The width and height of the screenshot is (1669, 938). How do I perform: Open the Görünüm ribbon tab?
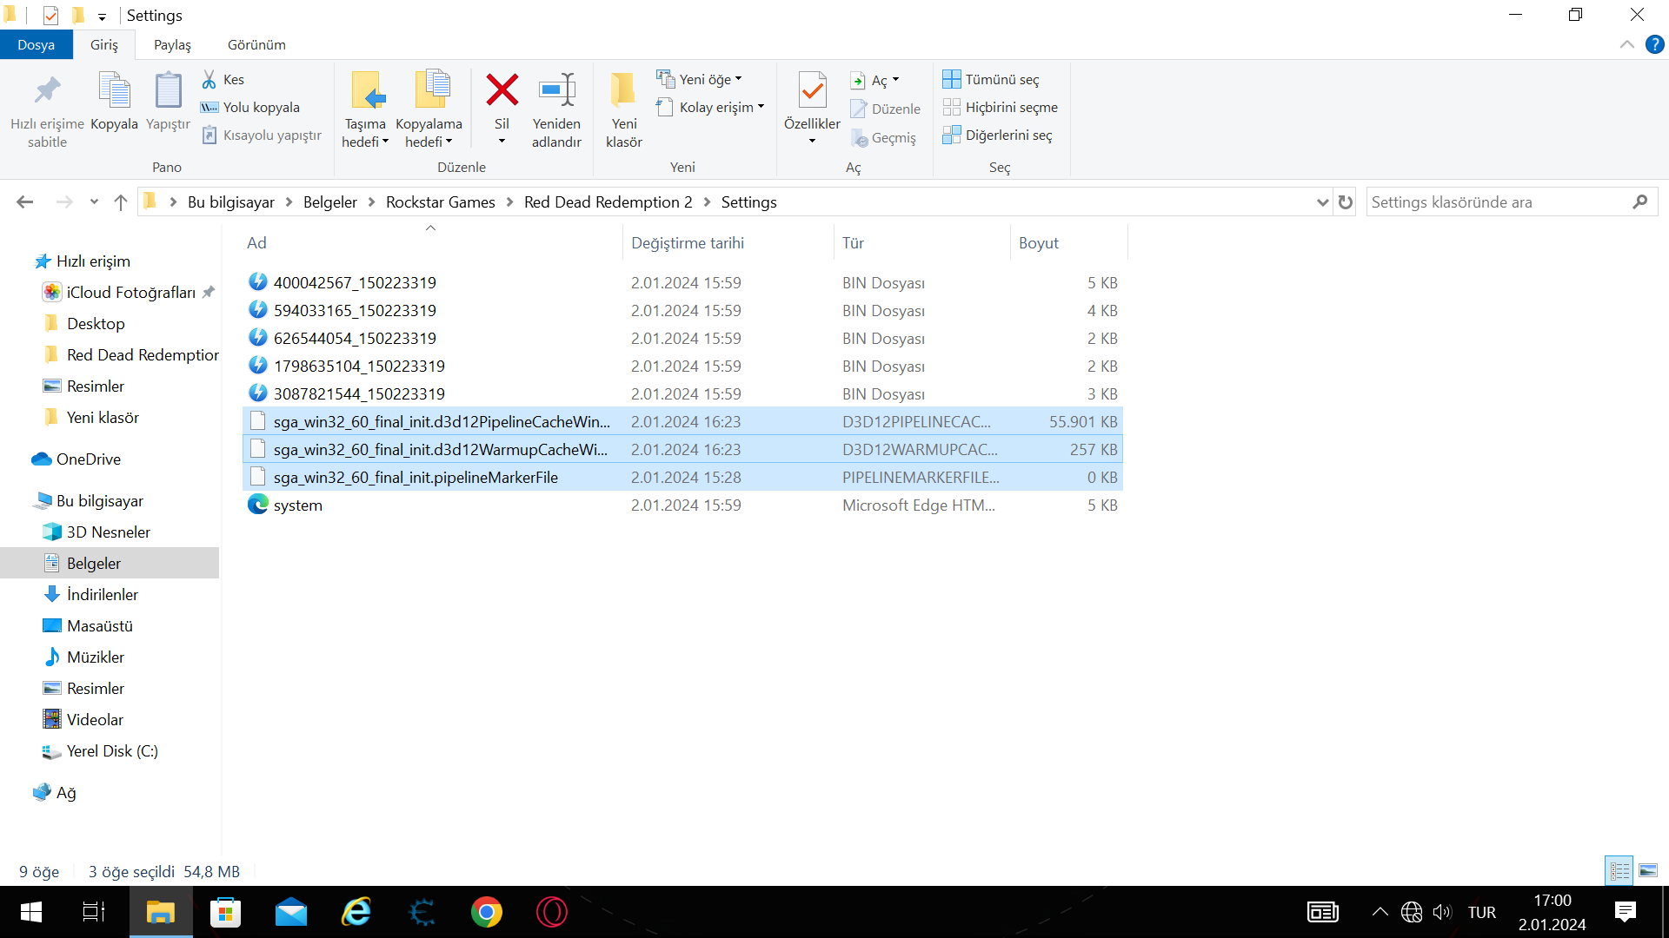tap(256, 45)
